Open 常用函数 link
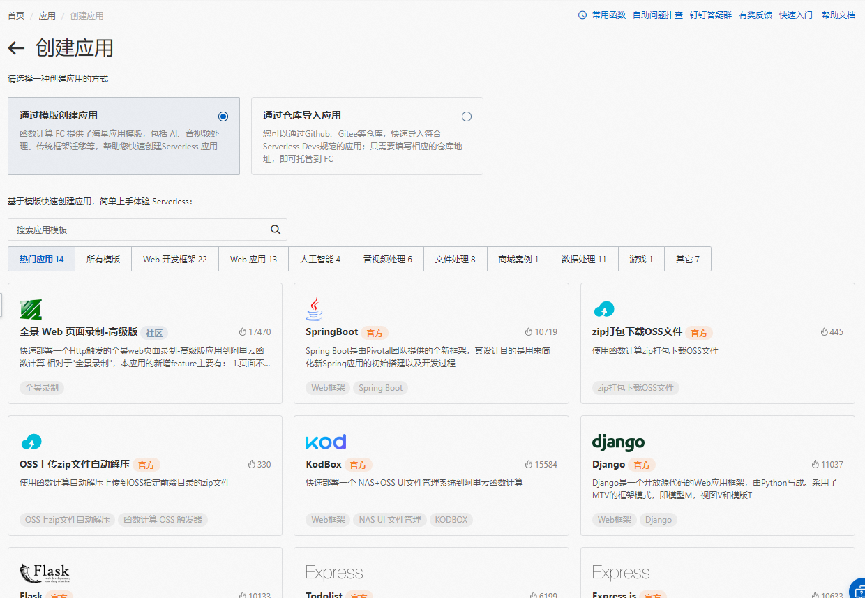 (609, 15)
